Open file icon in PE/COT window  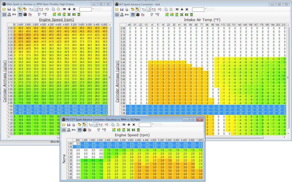[64, 125]
